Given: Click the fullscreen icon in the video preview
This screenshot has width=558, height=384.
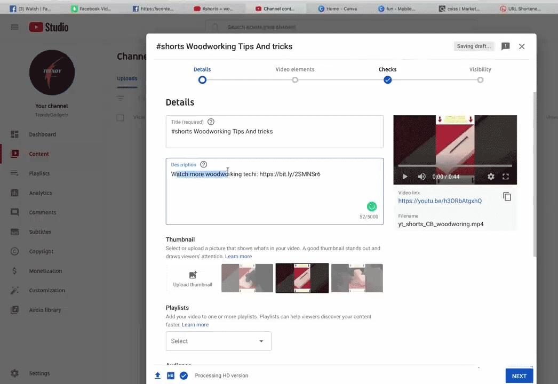Looking at the screenshot, I should click(x=506, y=177).
